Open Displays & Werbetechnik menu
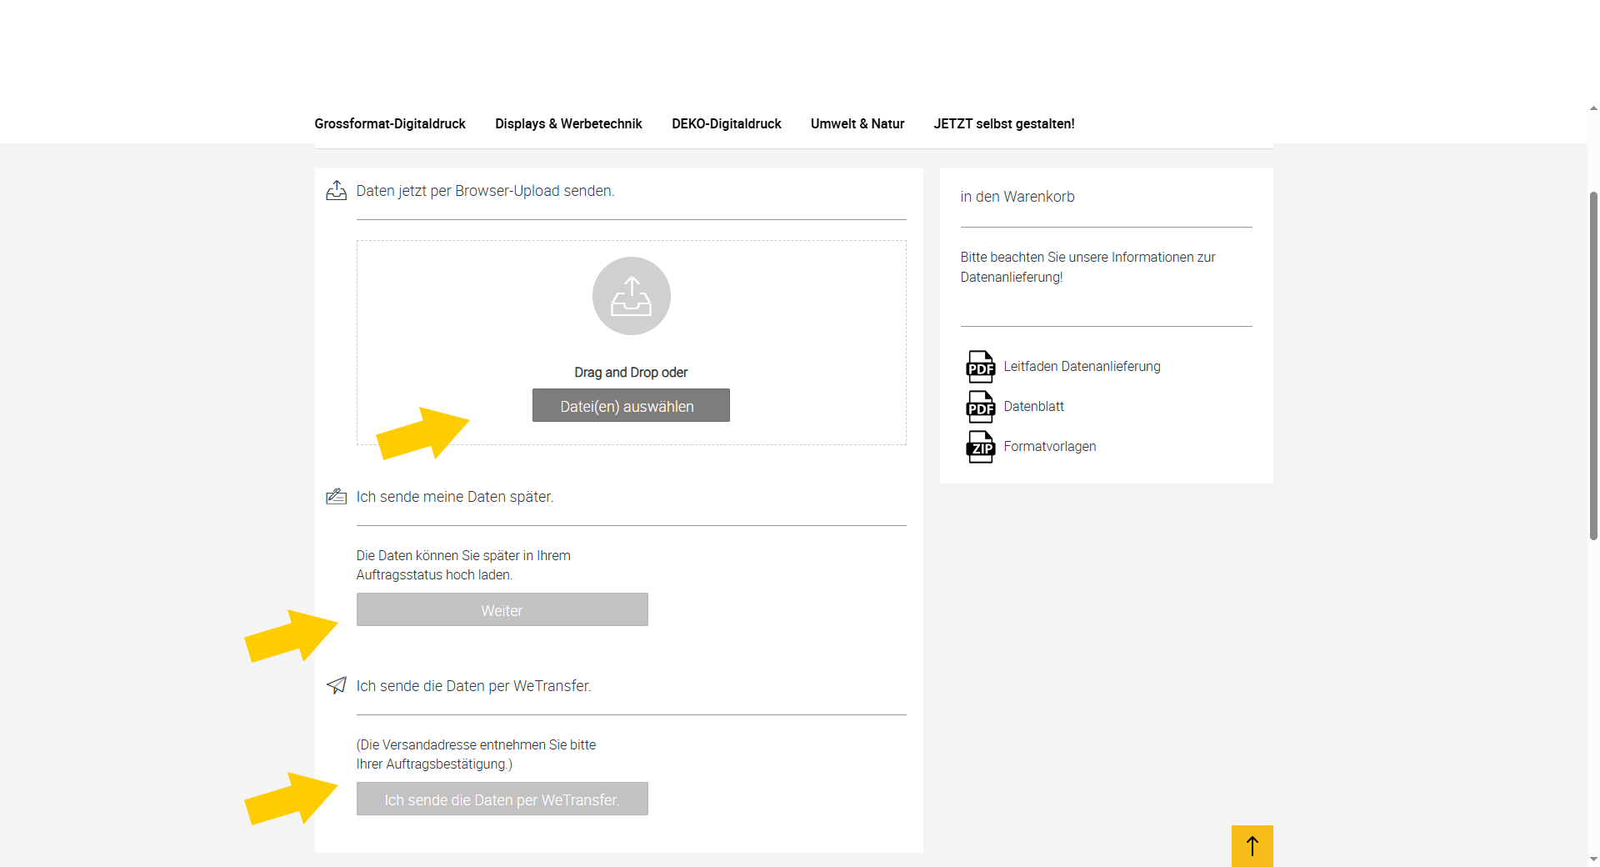1600x867 pixels. (568, 123)
